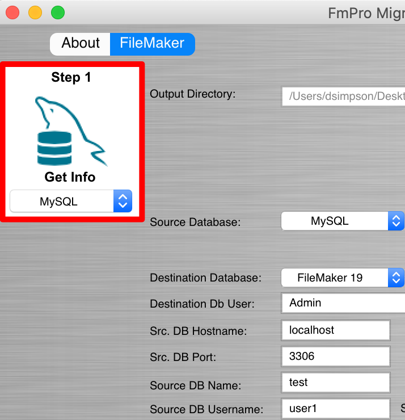Select the Src. DB Port field

tap(335, 356)
